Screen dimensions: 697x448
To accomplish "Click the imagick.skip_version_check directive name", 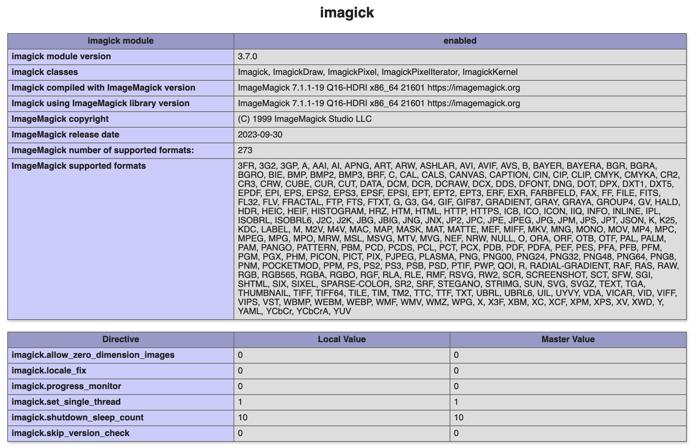I will pyautogui.click(x=71, y=433).
